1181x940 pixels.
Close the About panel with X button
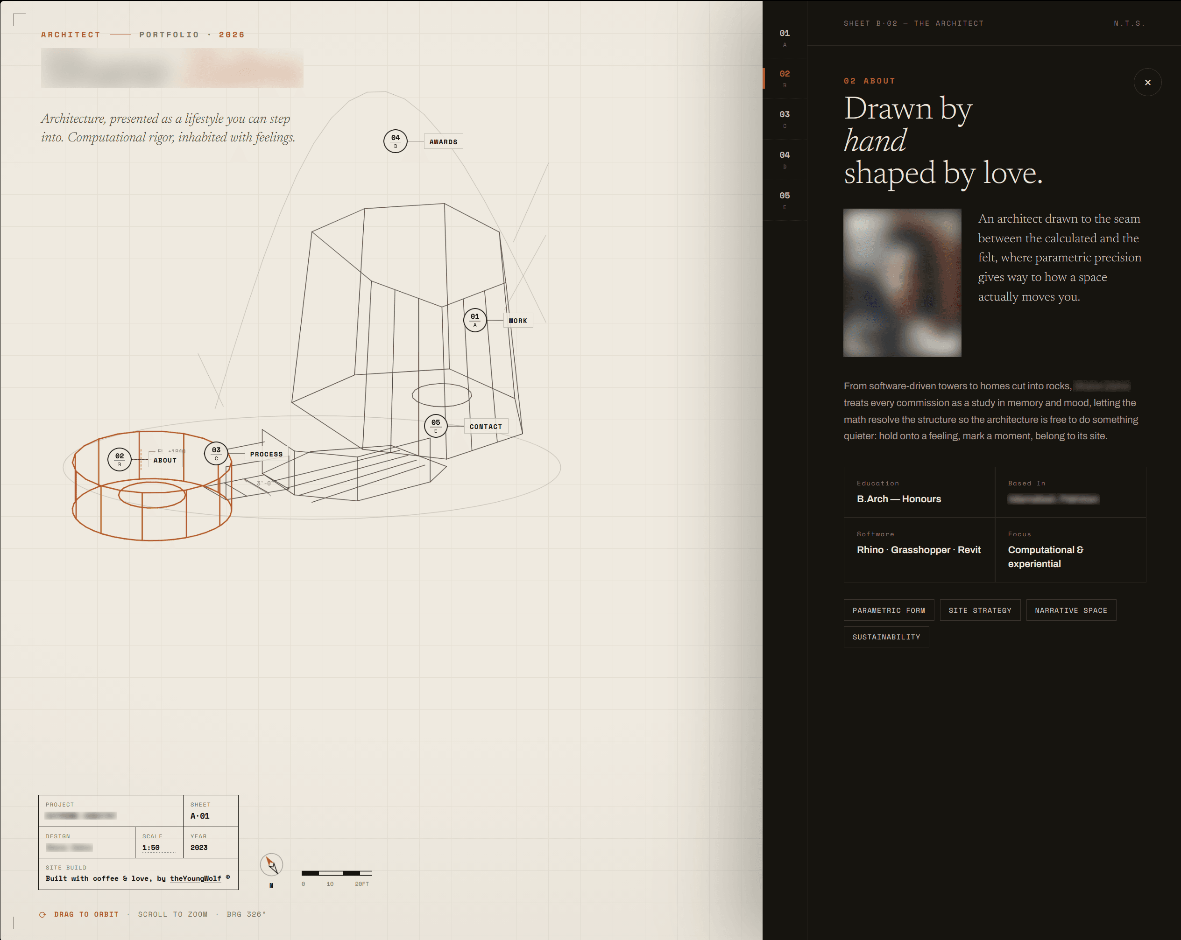(1147, 83)
